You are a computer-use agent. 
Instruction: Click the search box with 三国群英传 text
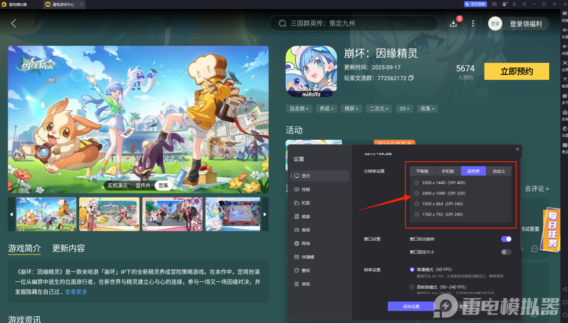click(354, 23)
